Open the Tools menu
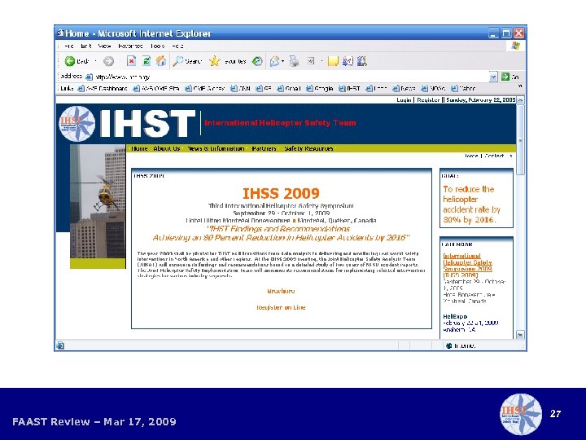Viewport: 586px width, 440px height. tap(158, 46)
